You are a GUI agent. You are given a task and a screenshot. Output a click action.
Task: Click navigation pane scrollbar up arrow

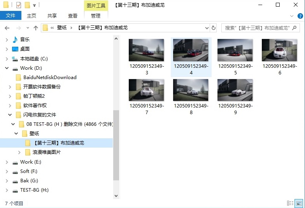tap(116, 39)
